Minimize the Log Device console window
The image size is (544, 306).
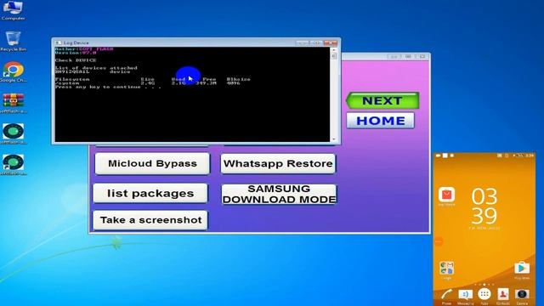click(x=303, y=42)
